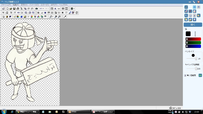Click the Copy icon in the main toolbar
The width and height of the screenshot is (203, 114).
(x=25, y=9)
